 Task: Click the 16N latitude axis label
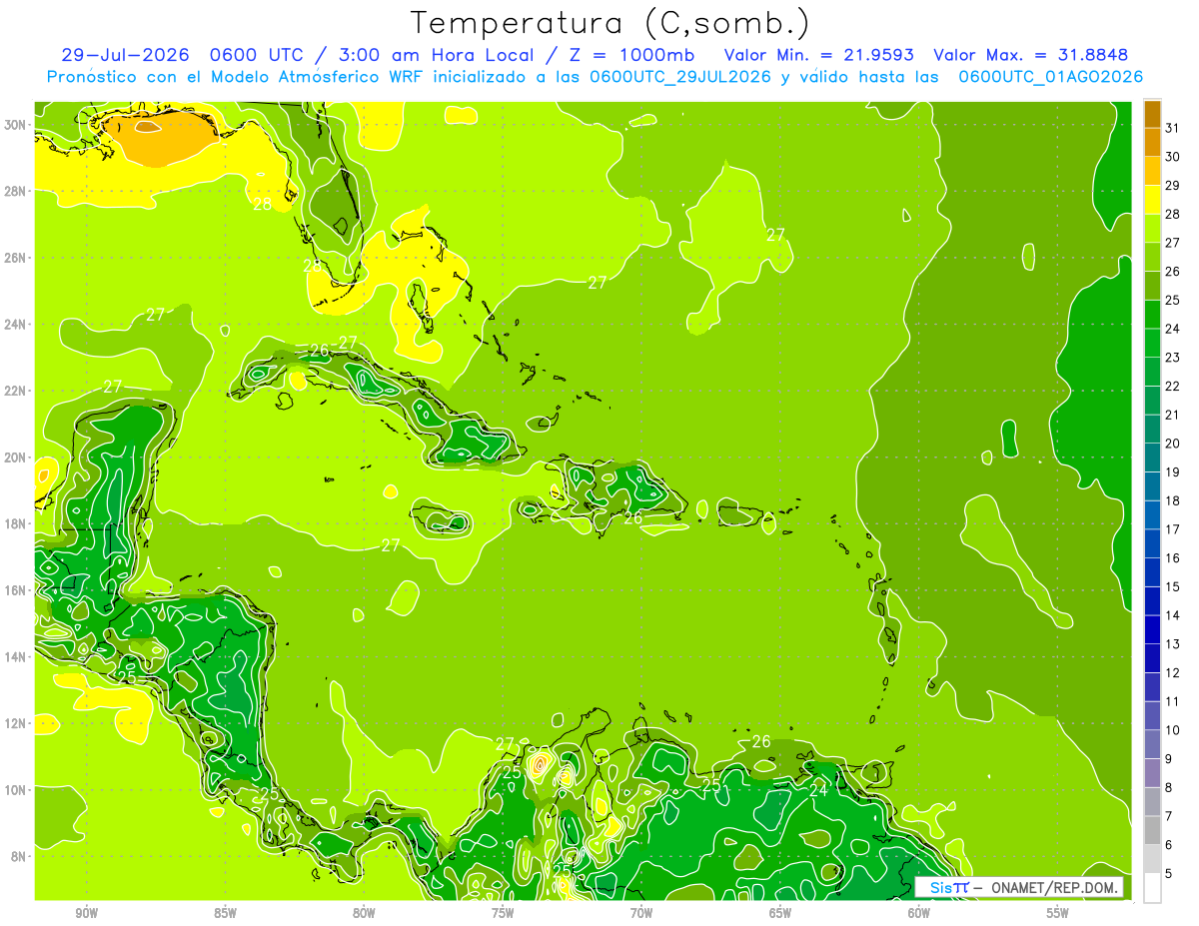click(17, 590)
